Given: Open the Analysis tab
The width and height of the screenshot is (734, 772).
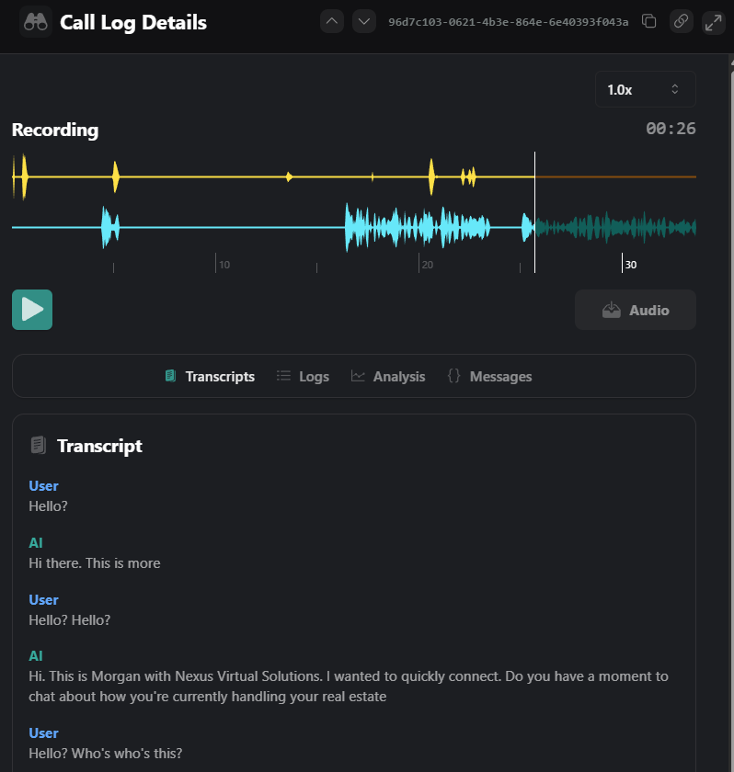Looking at the screenshot, I should click(387, 376).
